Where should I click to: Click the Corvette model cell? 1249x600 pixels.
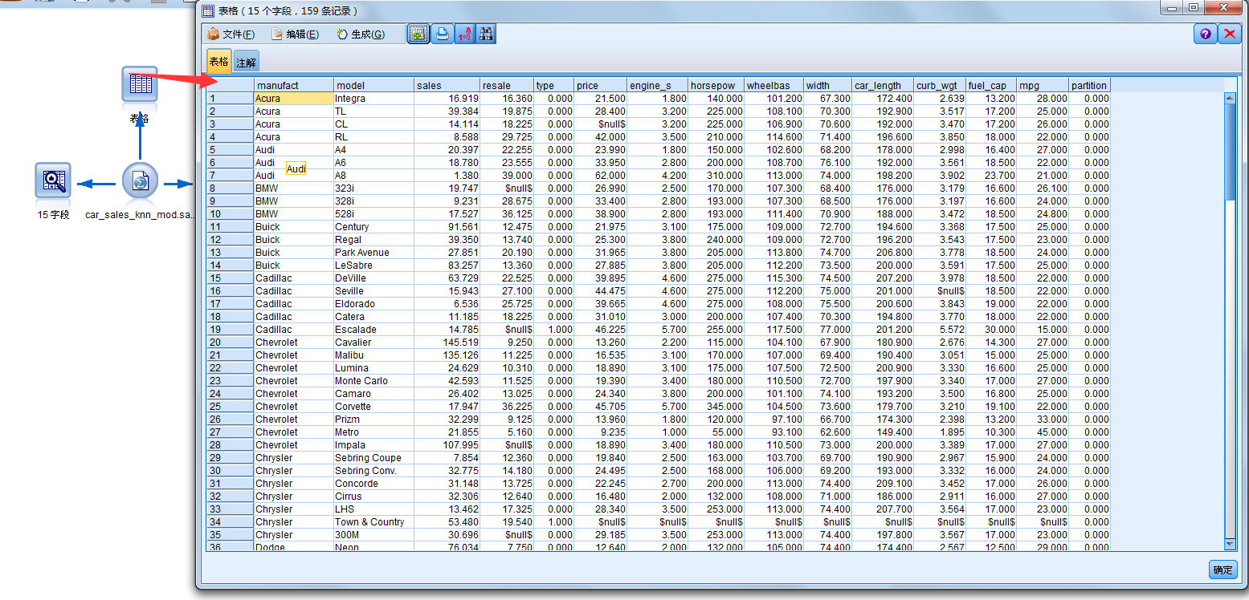point(373,407)
